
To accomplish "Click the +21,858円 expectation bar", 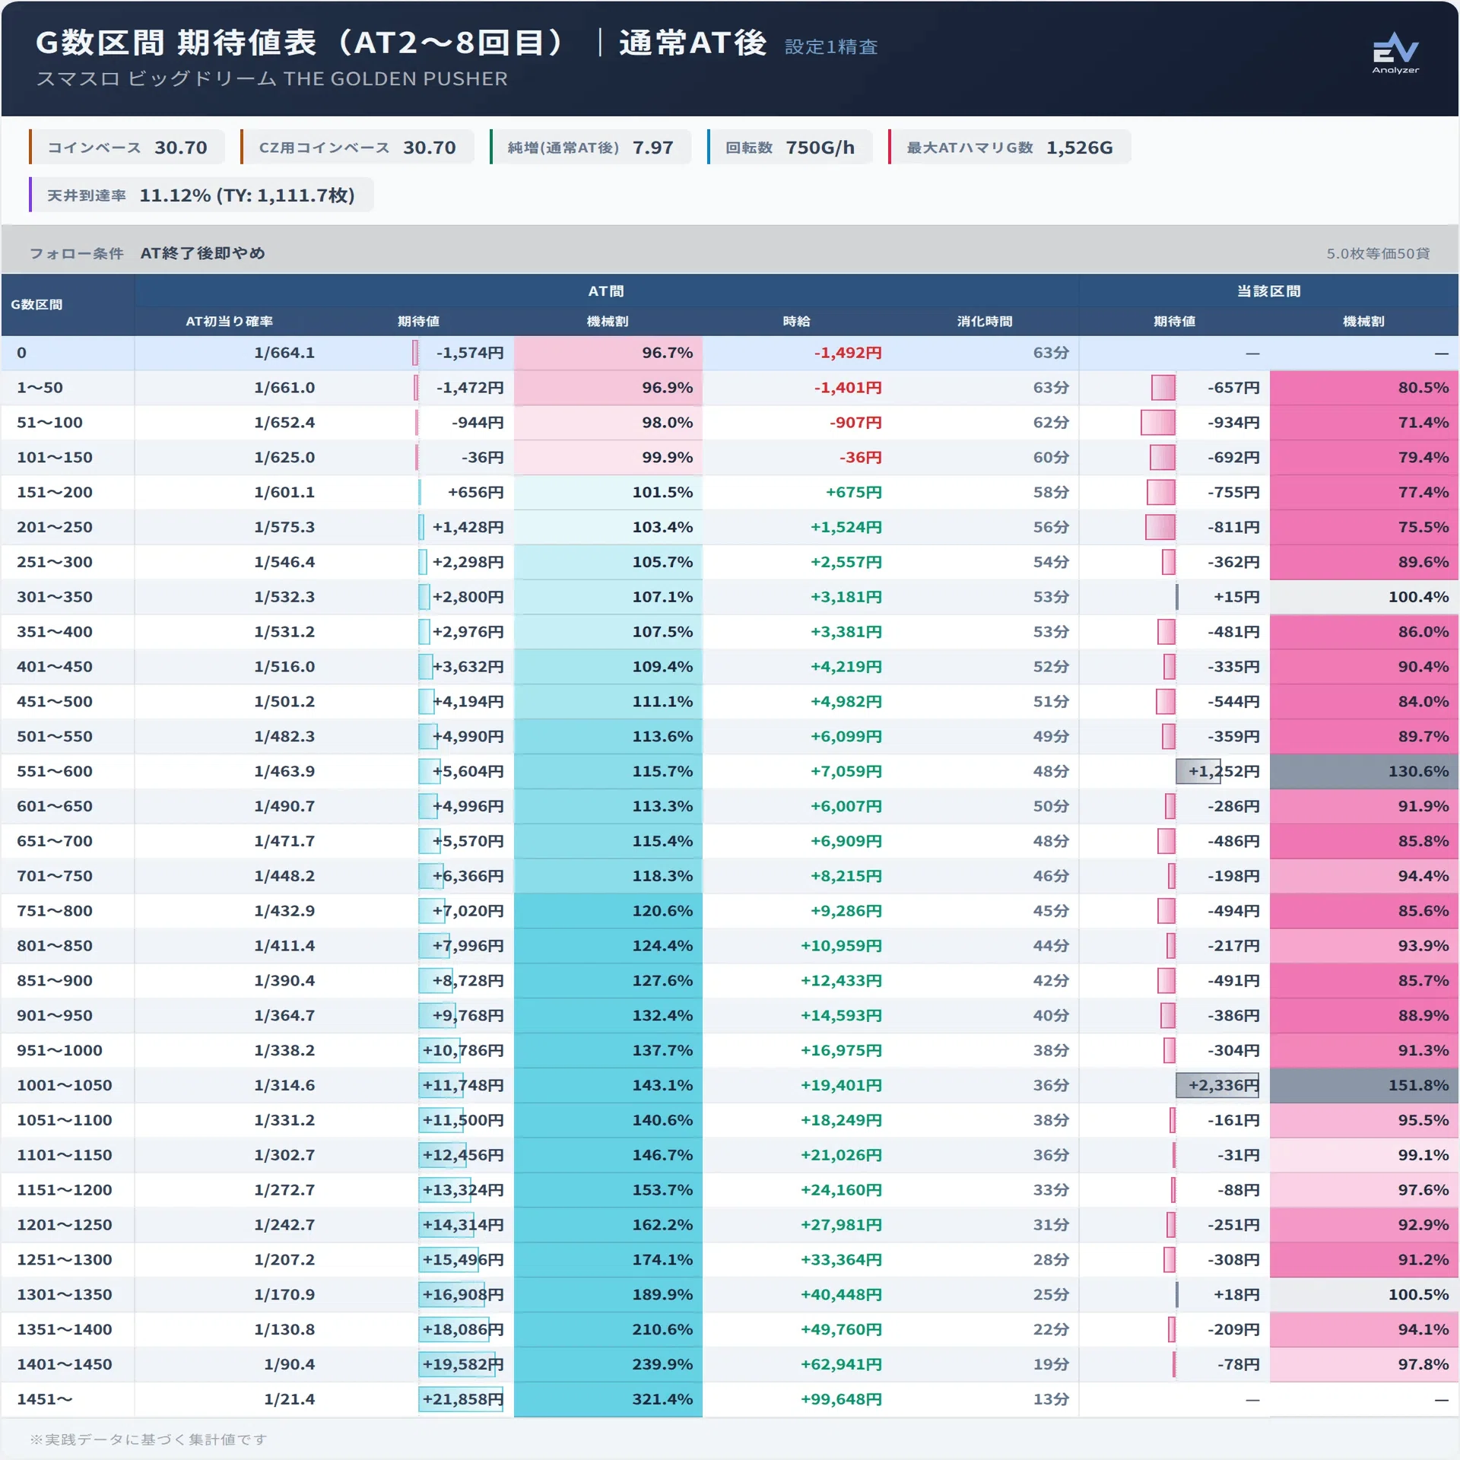I will 461,1399.
